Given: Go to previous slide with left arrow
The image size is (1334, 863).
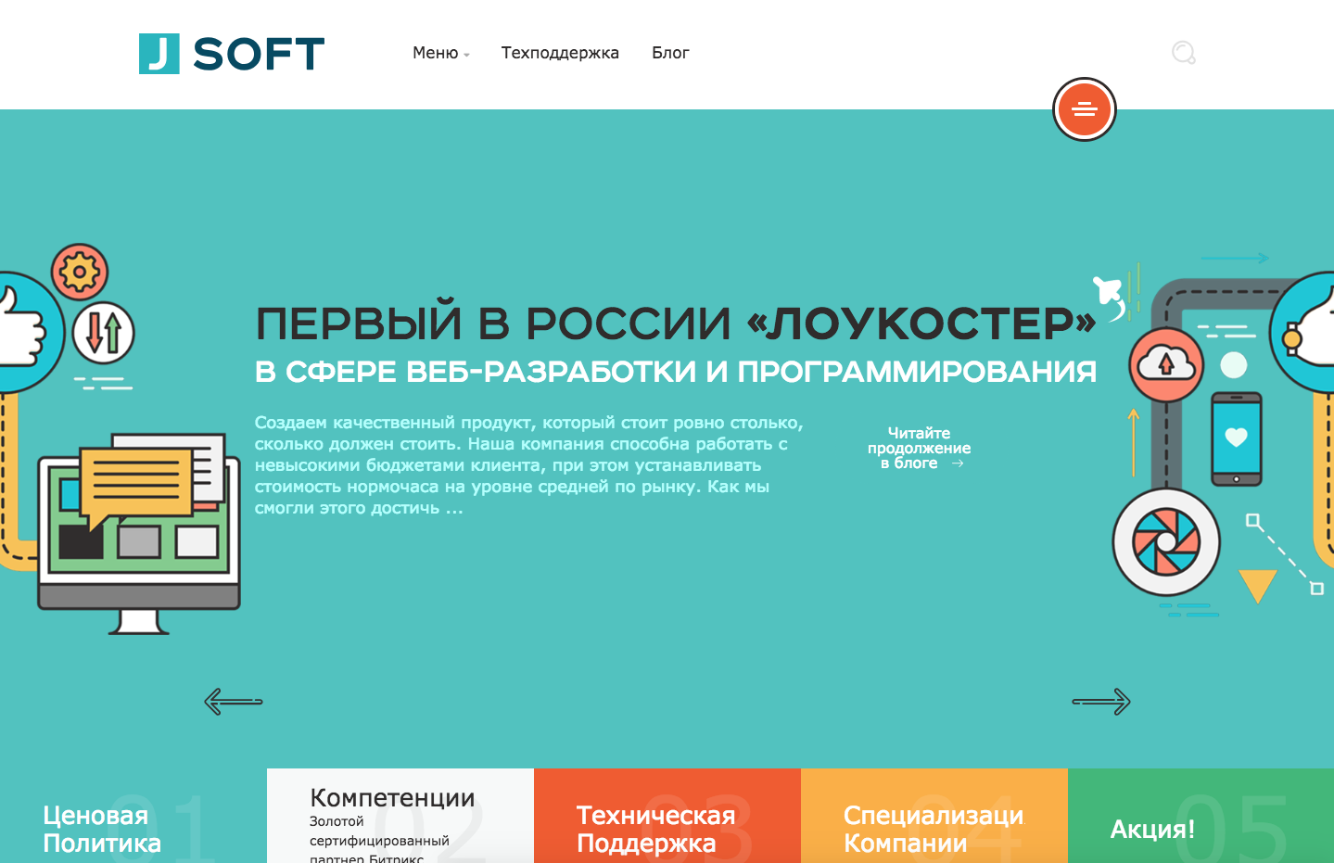Looking at the screenshot, I should coord(233,702).
